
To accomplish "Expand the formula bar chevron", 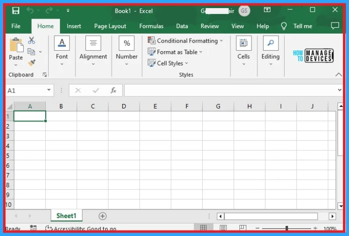I will pyautogui.click(x=339, y=90).
